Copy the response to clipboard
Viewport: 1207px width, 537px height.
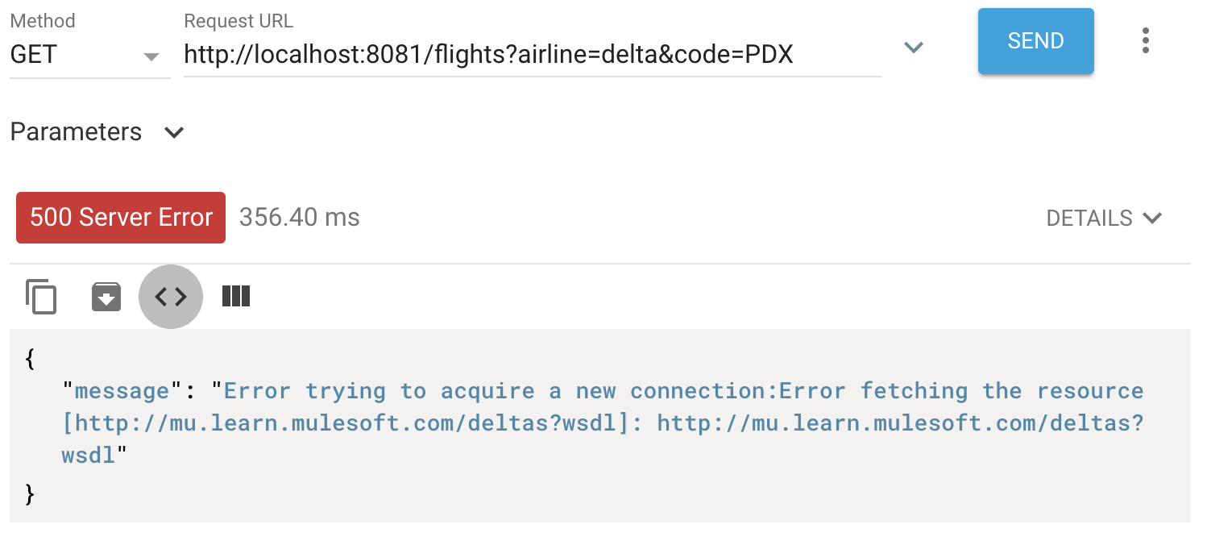pos(41,296)
